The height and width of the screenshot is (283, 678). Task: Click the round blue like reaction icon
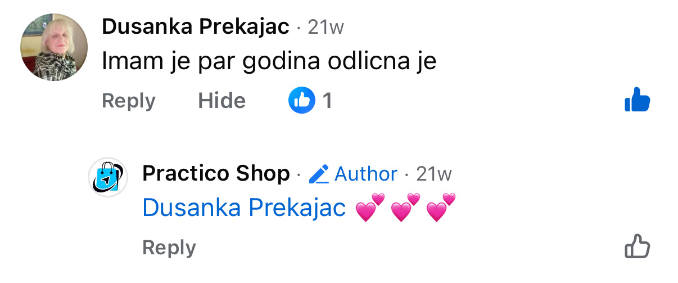click(x=302, y=101)
